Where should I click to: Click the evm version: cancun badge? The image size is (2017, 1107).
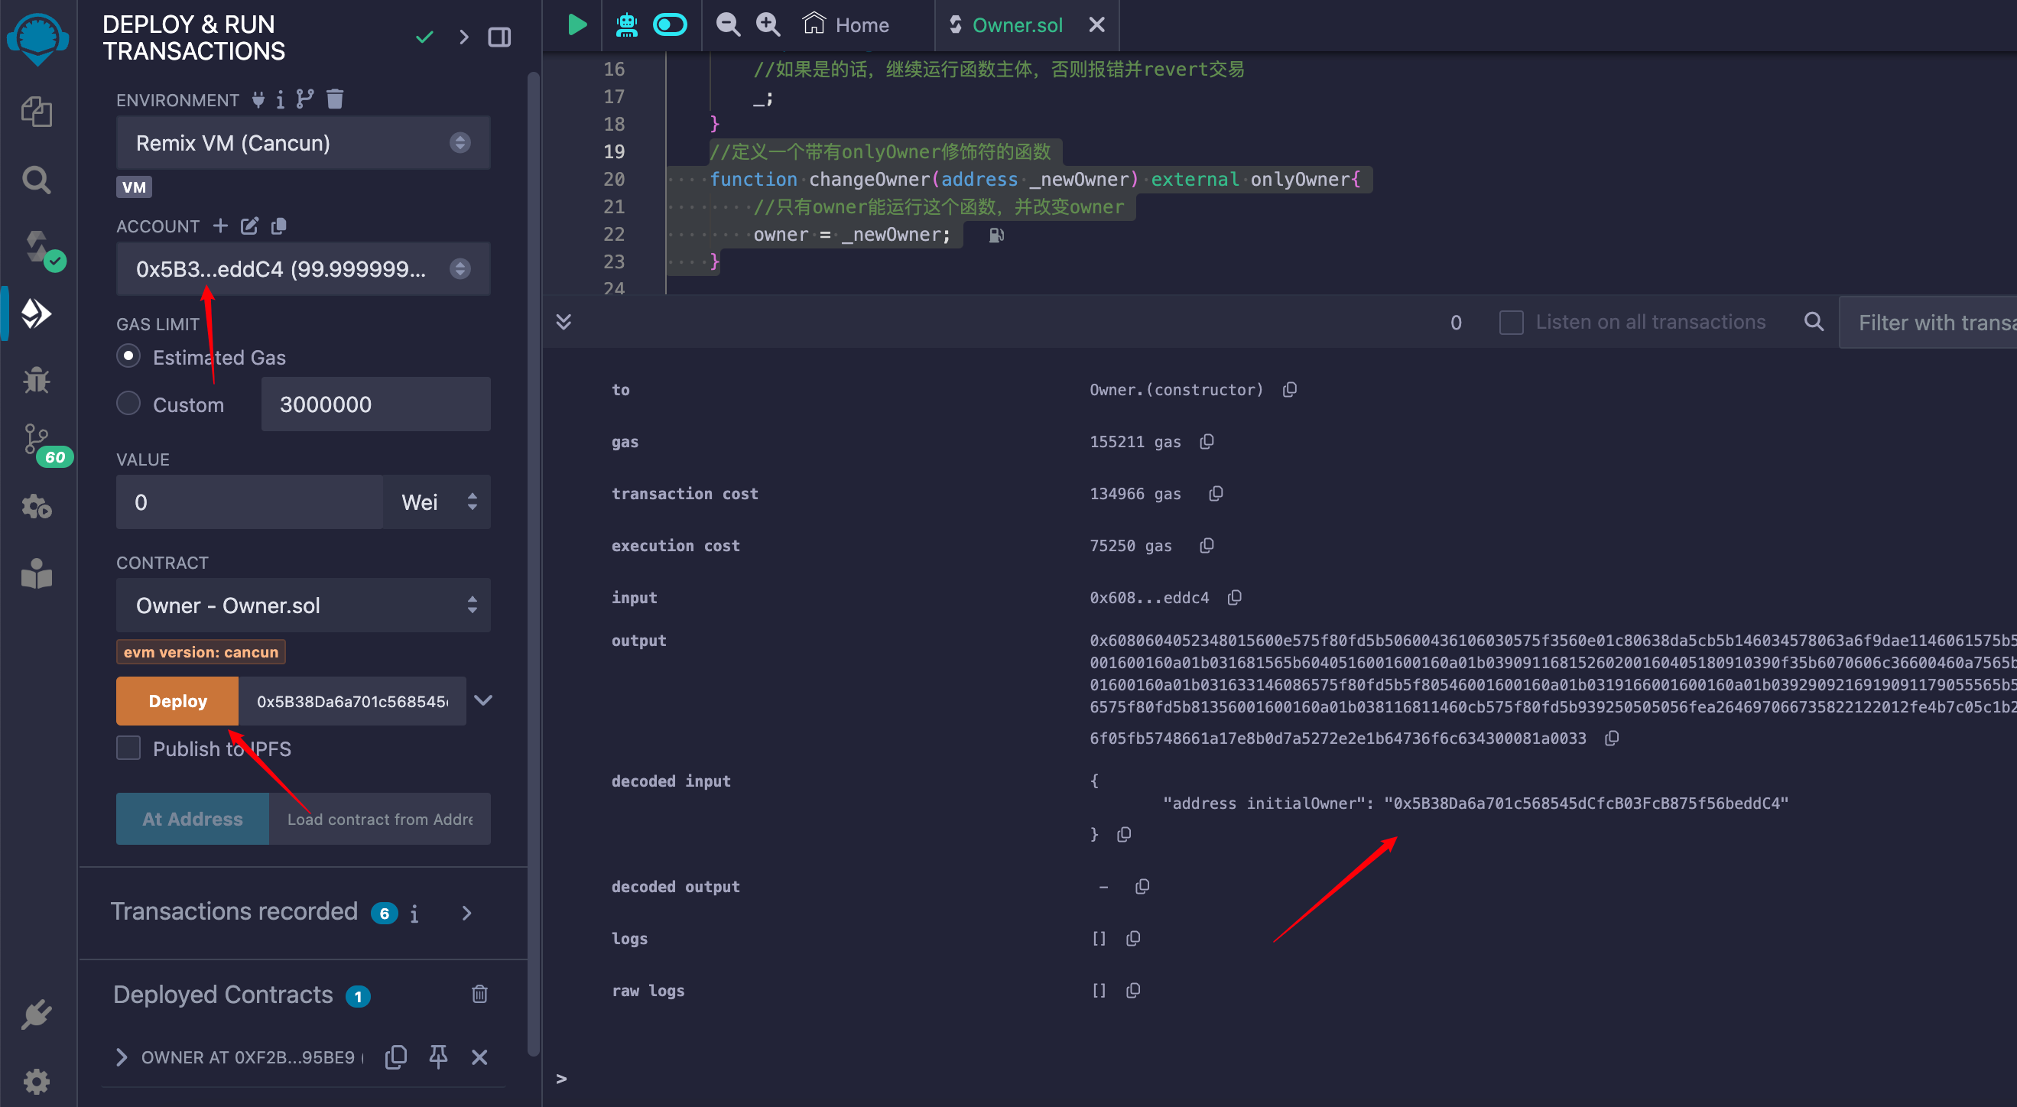click(x=201, y=652)
